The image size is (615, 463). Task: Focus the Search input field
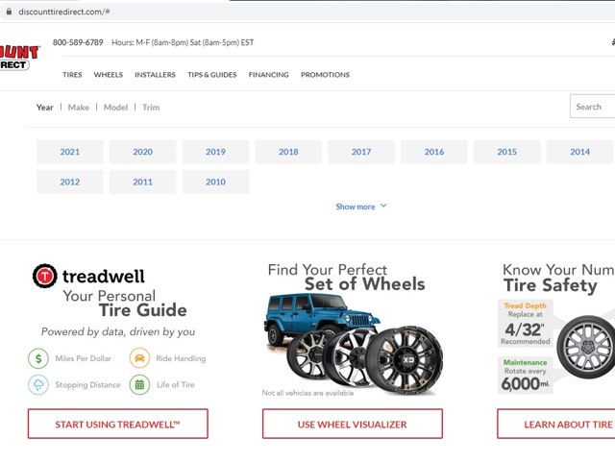click(x=592, y=107)
